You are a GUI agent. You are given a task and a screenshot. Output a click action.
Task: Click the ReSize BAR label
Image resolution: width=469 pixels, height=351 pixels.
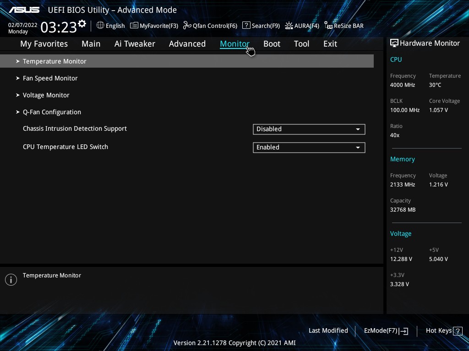[349, 26]
